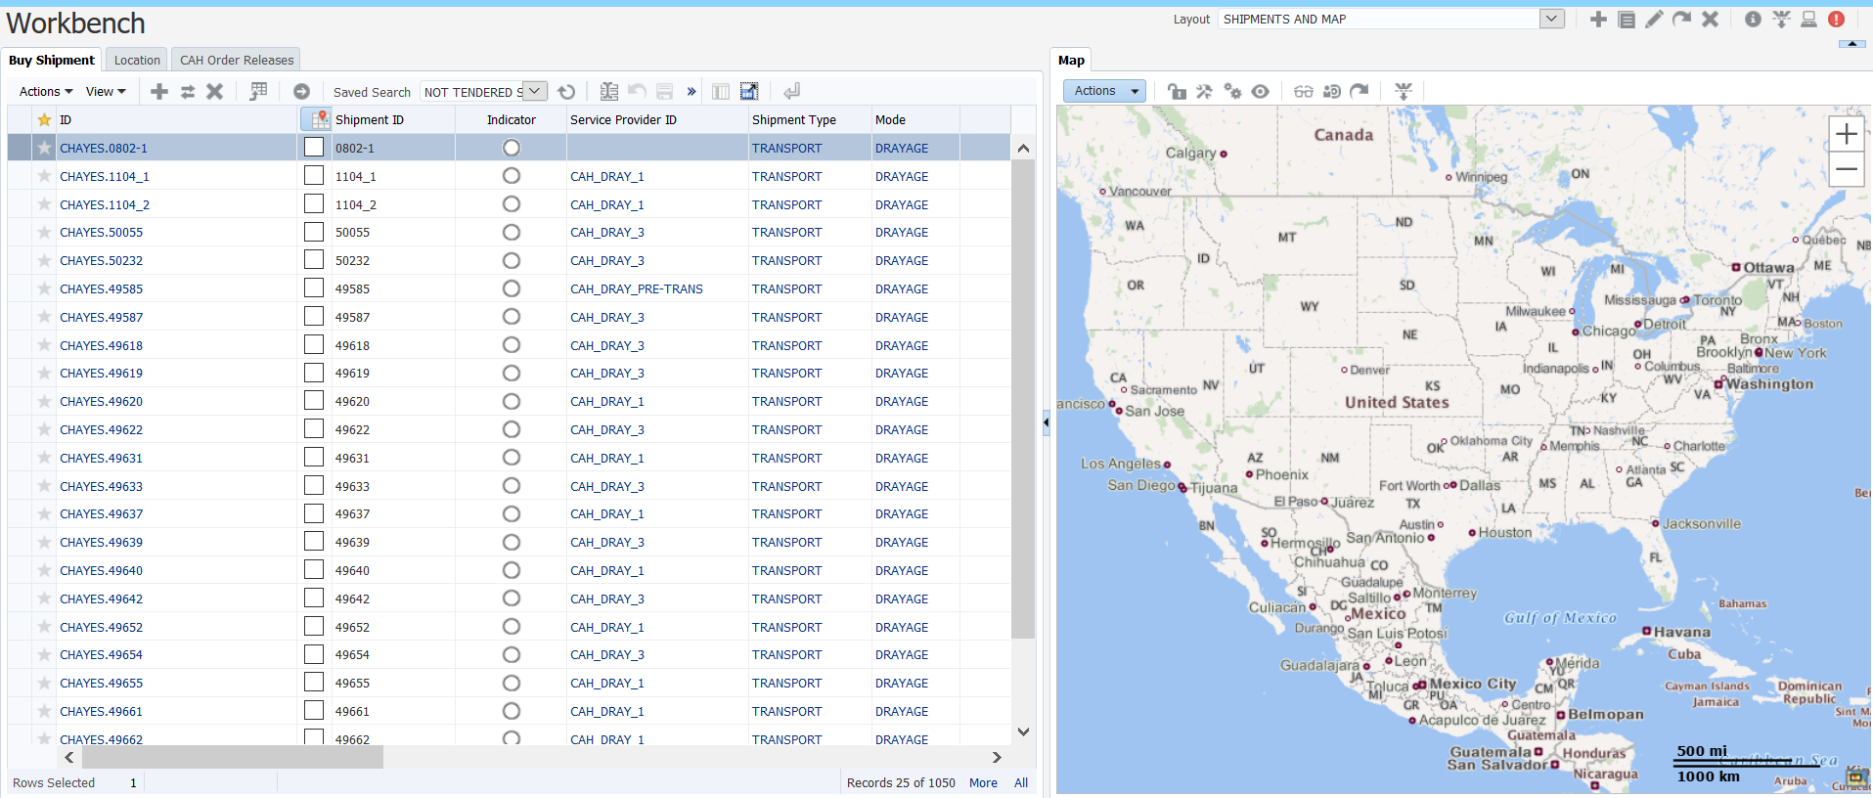Screen dimensions: 1873x798
Task: Switch to the CAH Order Releases tab
Action: click(x=237, y=60)
